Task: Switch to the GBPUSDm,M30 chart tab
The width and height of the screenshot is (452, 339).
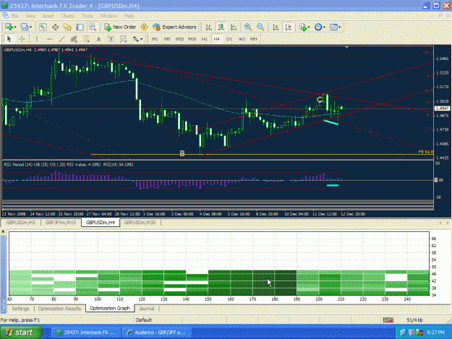Action: coord(140,223)
